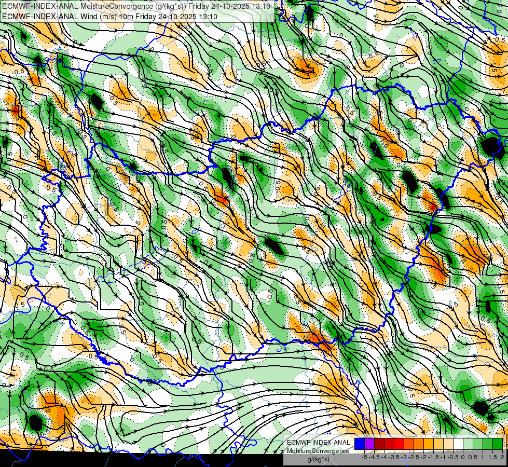508x467 pixels.
Task: Click the darkest green legend swatch before 2
Action: pyautogui.click(x=498, y=444)
